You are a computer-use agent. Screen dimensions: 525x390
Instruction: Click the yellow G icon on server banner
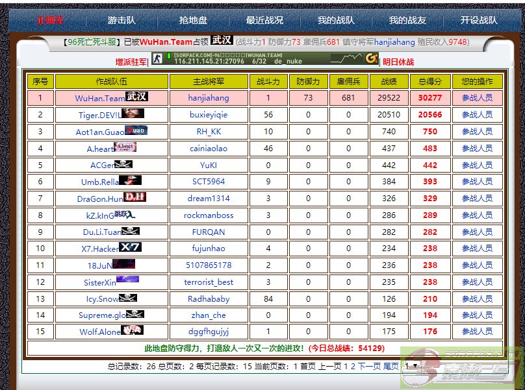tap(371, 58)
